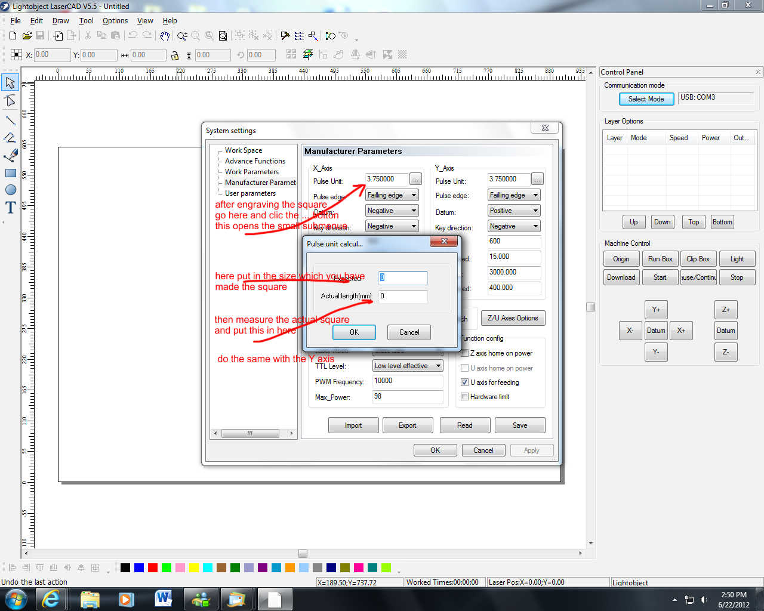
Task: Open the Draw menu
Action: click(x=60, y=20)
